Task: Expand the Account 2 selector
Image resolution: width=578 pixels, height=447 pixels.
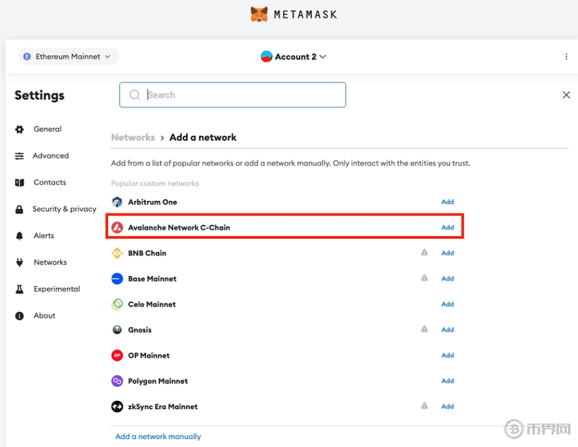Action: [294, 57]
